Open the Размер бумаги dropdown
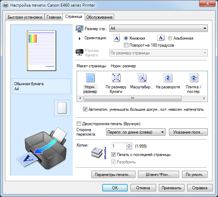This screenshot has height=197, width=218. click(159, 53)
